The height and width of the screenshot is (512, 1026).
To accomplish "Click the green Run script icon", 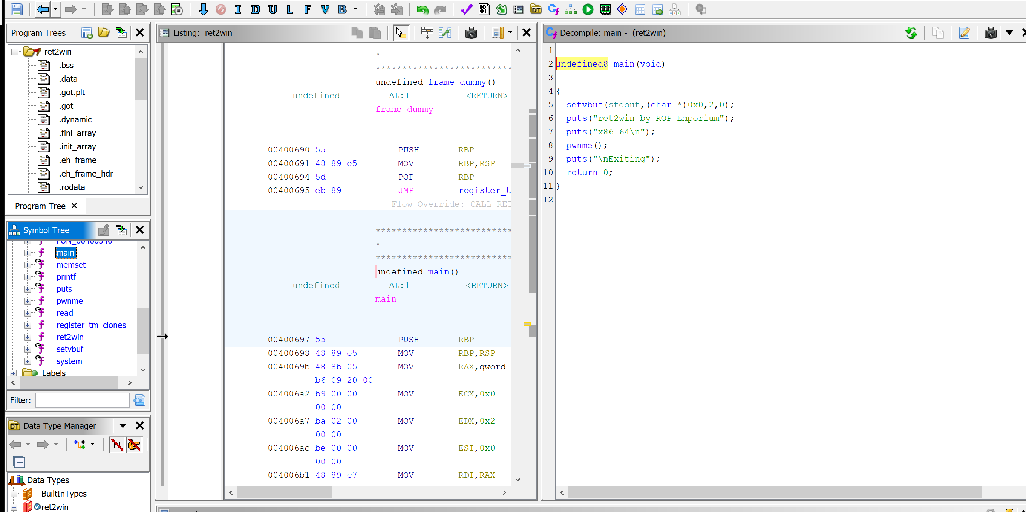I will [588, 9].
